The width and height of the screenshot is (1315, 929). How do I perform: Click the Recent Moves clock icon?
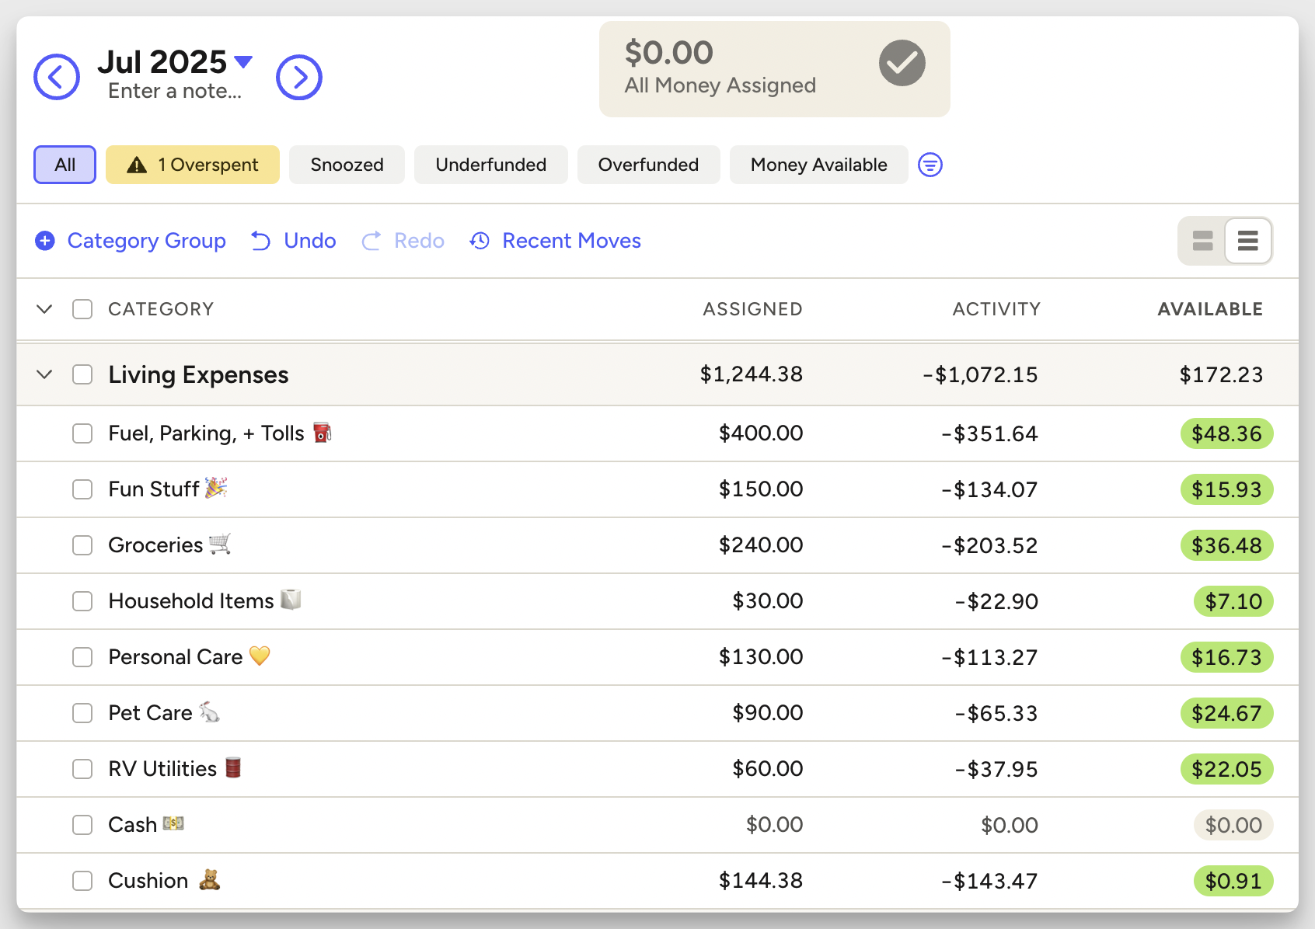(x=480, y=241)
